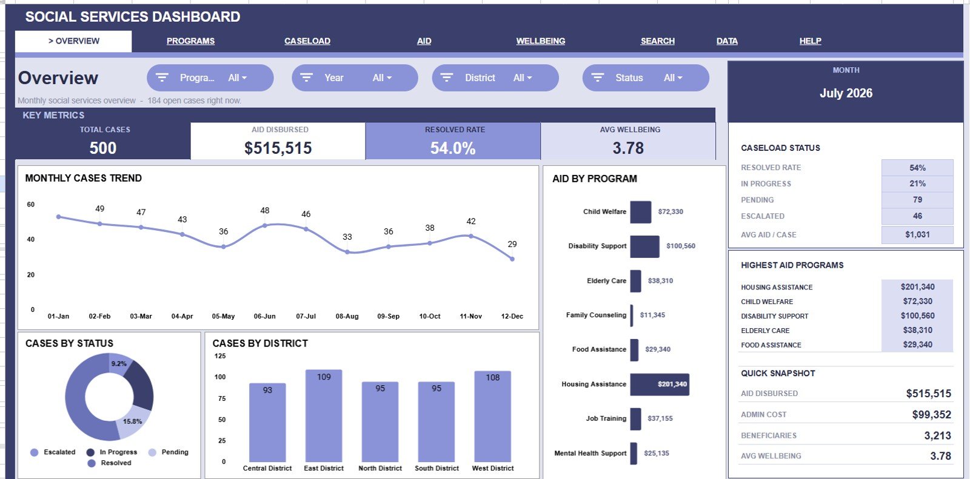Click the 9.2% donut chart segment
The image size is (970, 479).
tap(120, 364)
